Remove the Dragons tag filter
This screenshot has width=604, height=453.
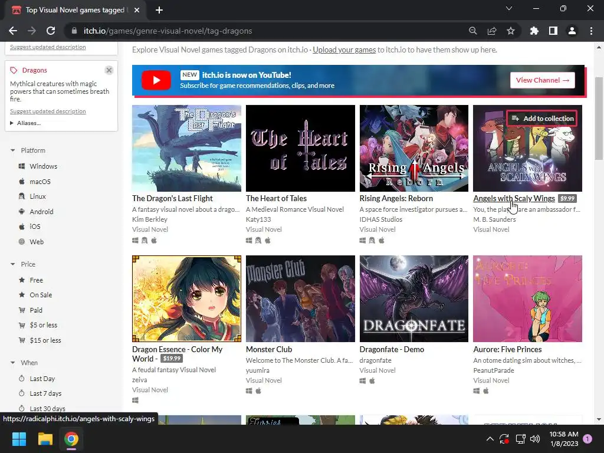tap(109, 70)
